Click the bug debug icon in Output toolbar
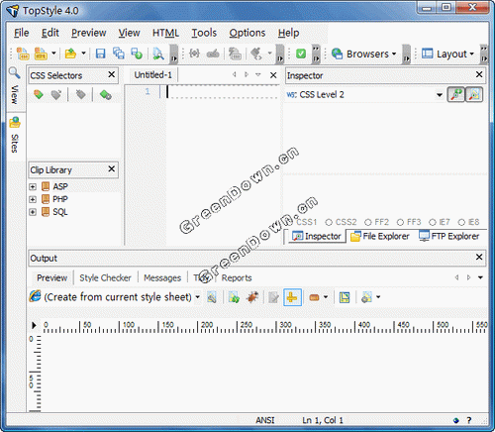The image size is (495, 432). click(252, 297)
